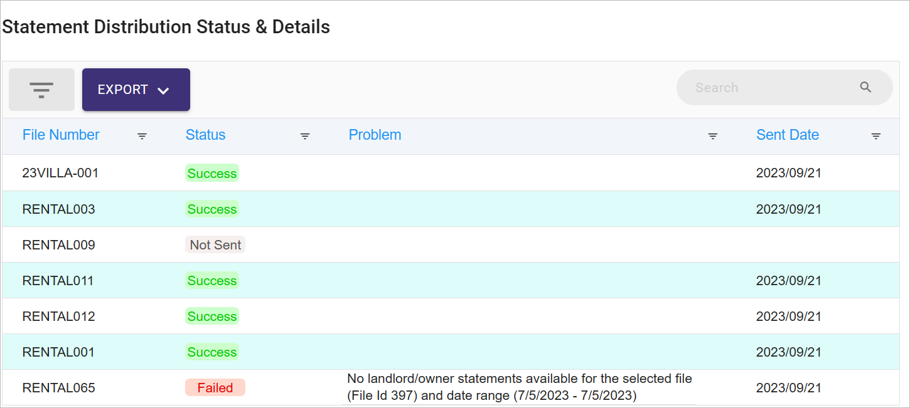910x408 pixels.
Task: Sort by File Number column header
Action: click(61, 135)
